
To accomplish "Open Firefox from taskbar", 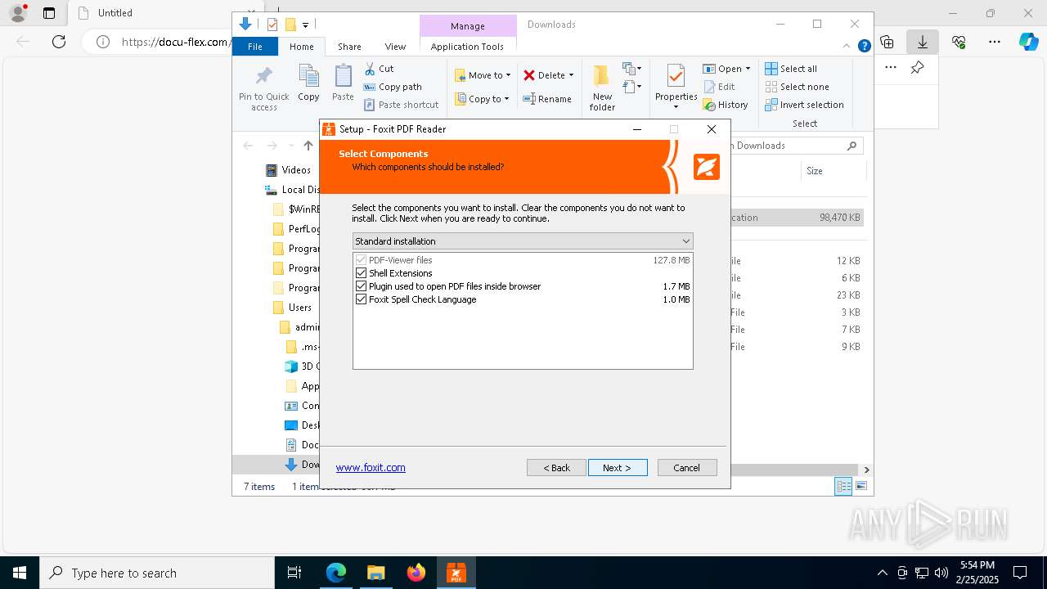I will (x=416, y=573).
